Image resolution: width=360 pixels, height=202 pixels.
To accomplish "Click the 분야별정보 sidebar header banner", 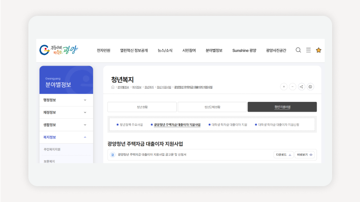I will pos(66,80).
